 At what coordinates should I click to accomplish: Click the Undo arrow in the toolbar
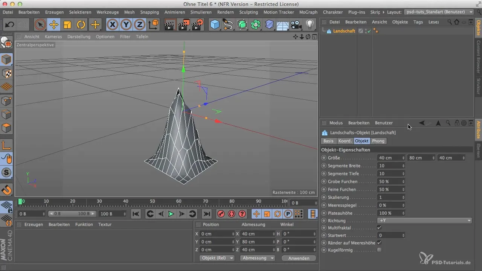tap(10, 25)
